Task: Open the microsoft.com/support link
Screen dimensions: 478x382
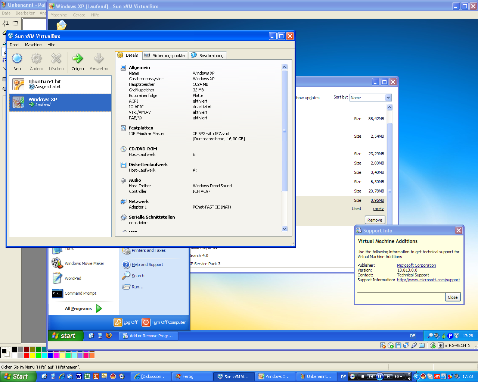Action: [428, 280]
